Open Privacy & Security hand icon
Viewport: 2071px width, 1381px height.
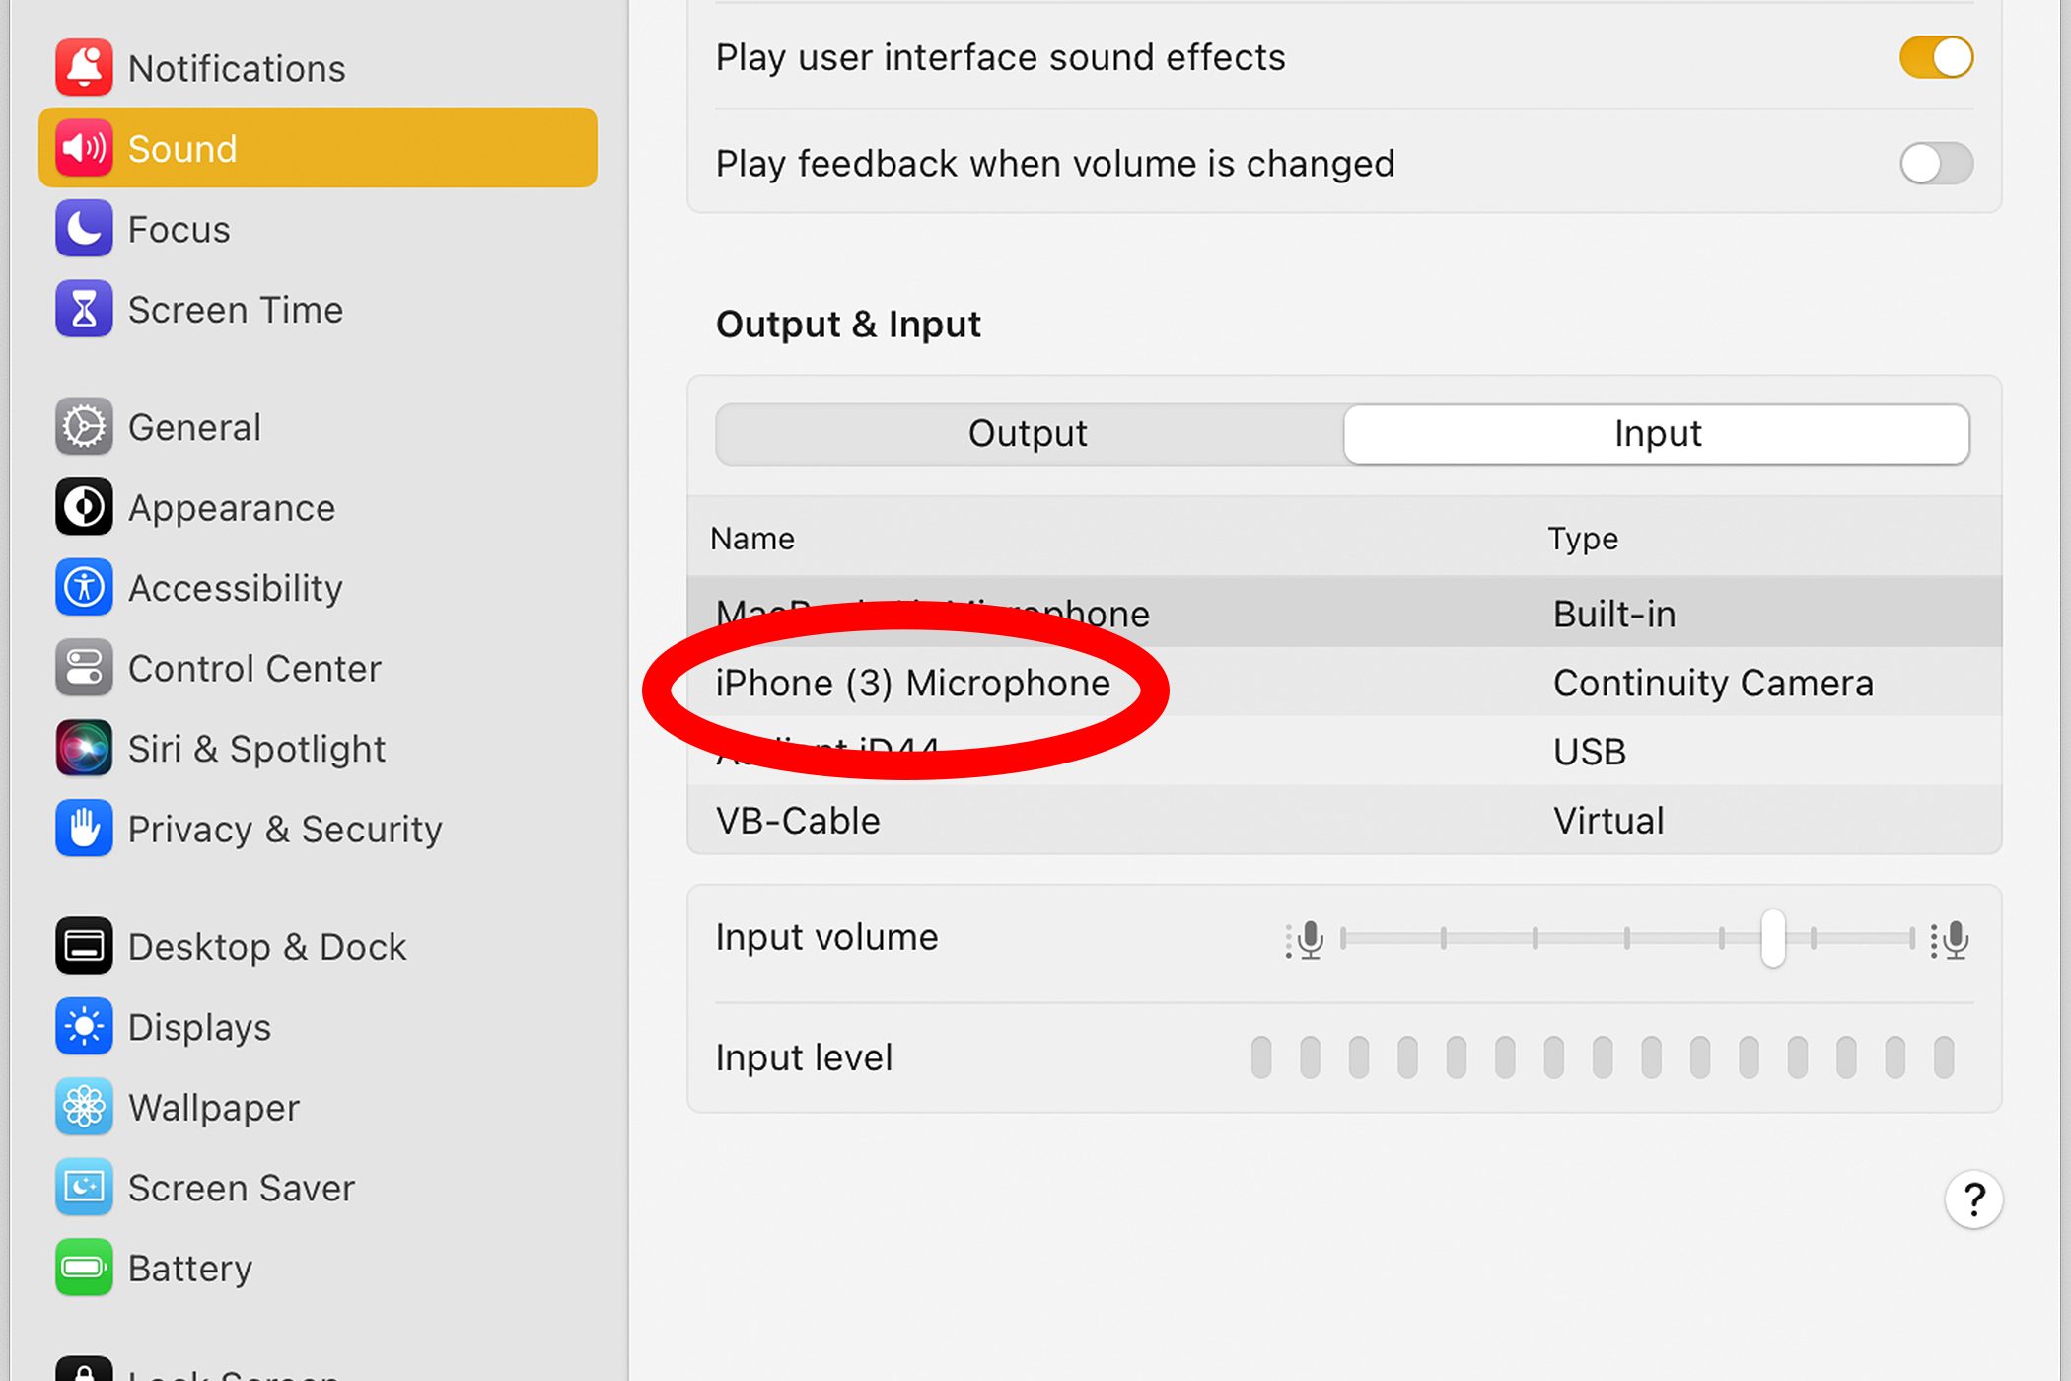point(84,829)
